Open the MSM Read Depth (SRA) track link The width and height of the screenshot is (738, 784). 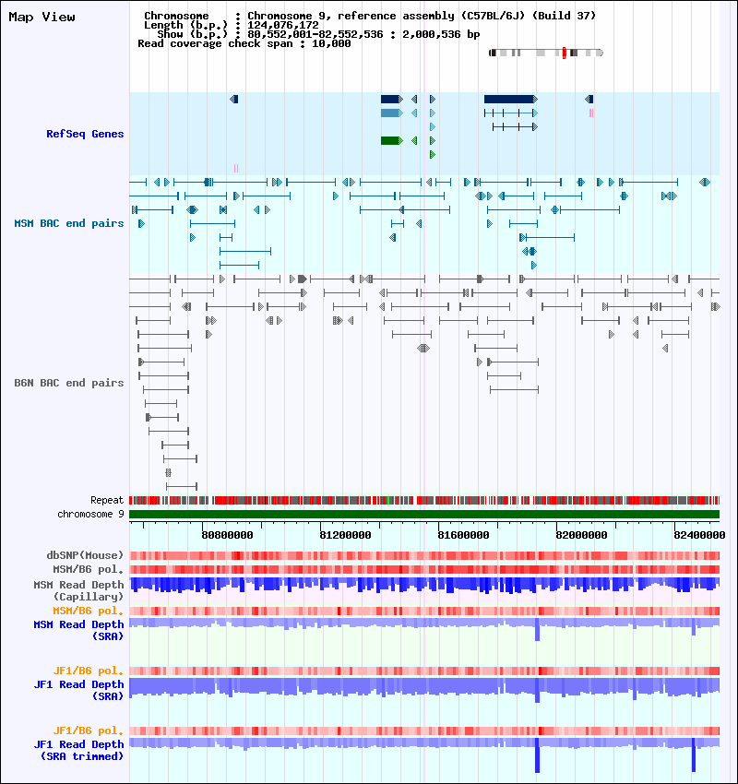click(78, 631)
